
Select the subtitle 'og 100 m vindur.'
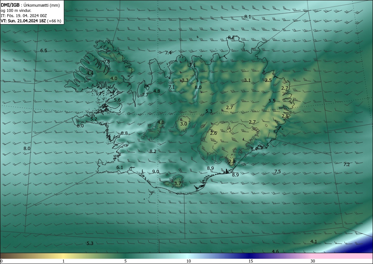[16, 10]
